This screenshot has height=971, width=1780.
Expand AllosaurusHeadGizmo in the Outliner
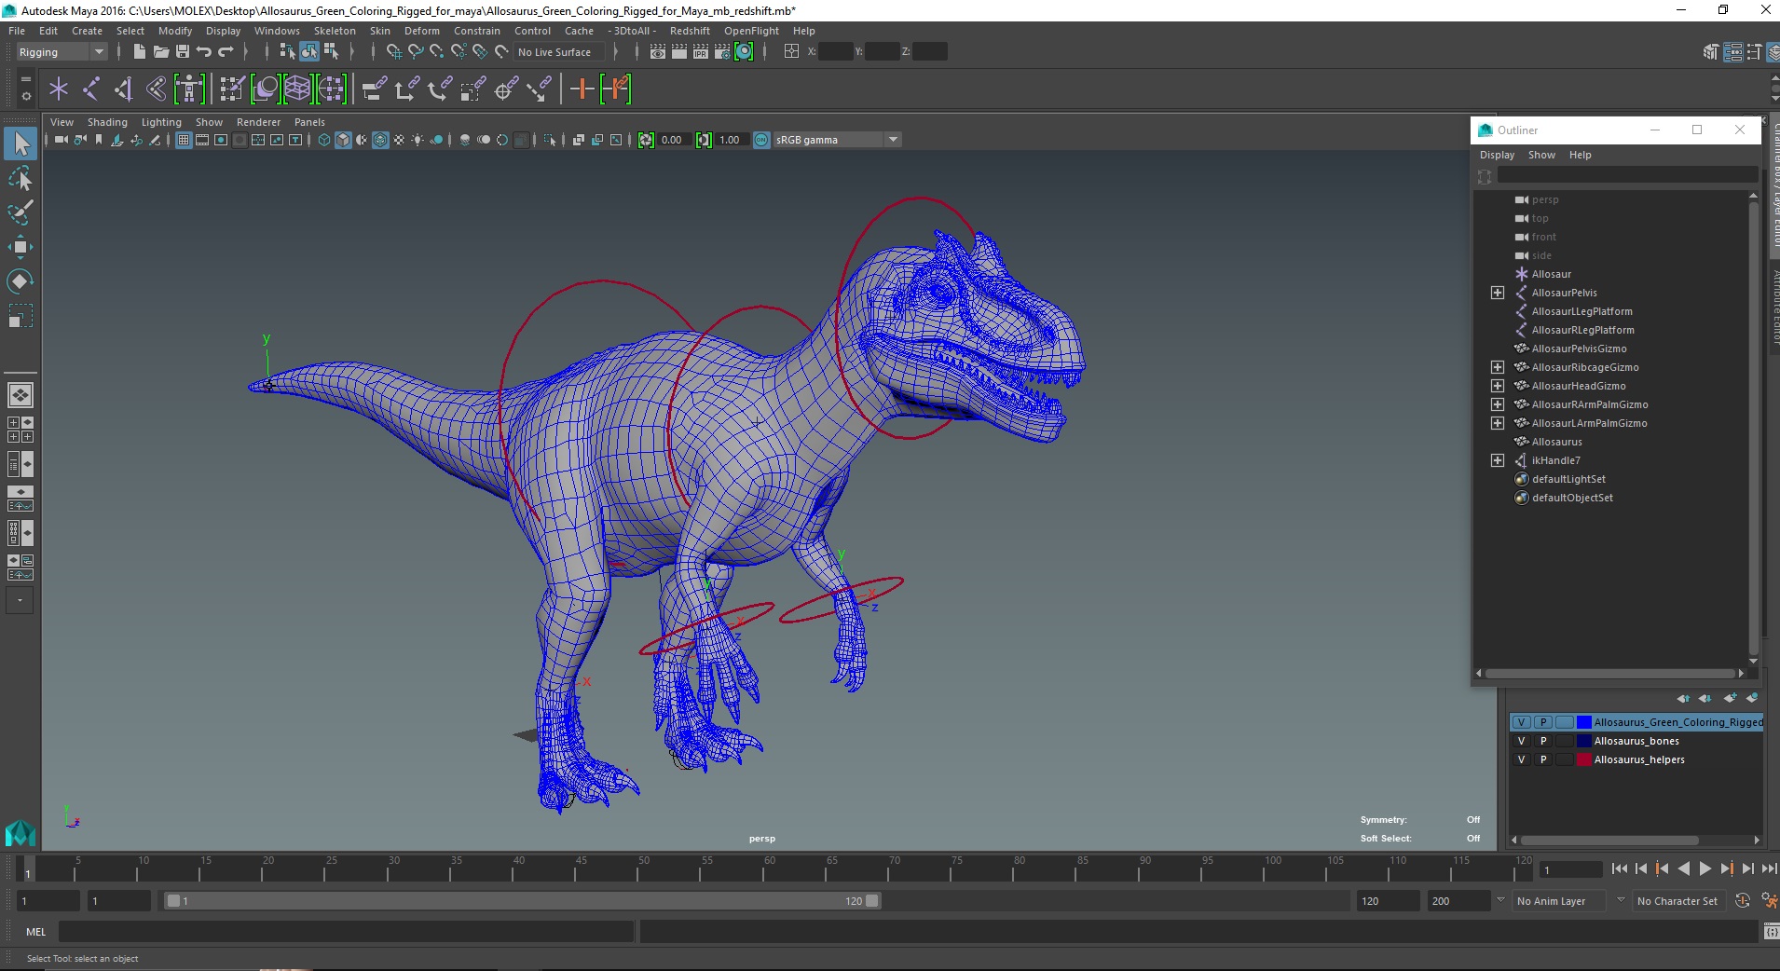1498,386
